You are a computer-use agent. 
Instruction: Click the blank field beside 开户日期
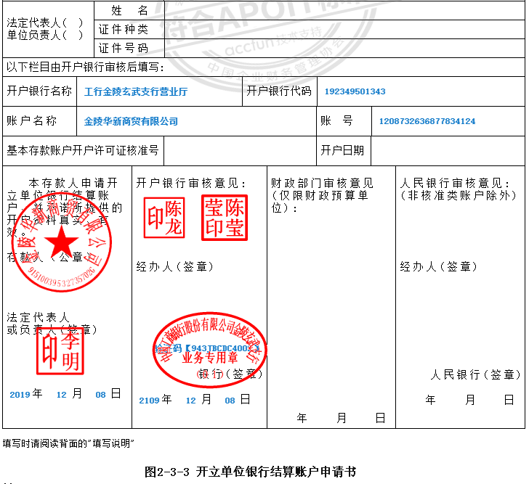pos(448,151)
